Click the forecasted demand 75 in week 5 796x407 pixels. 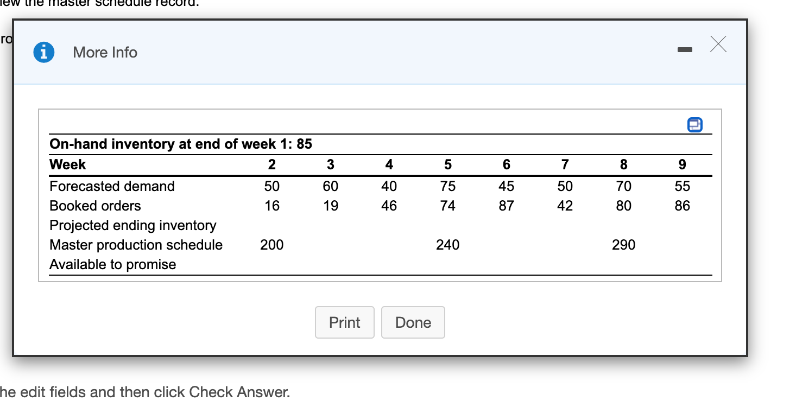[x=447, y=186]
